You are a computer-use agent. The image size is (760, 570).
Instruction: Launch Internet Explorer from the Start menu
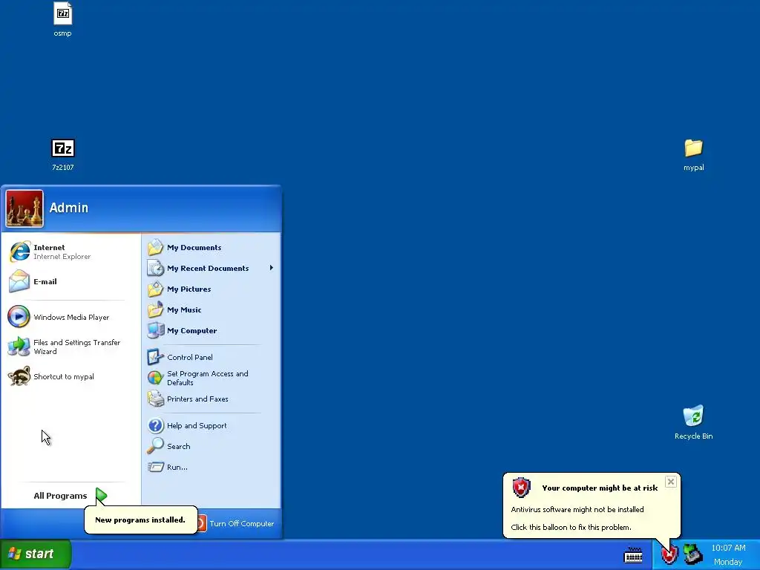(71, 252)
